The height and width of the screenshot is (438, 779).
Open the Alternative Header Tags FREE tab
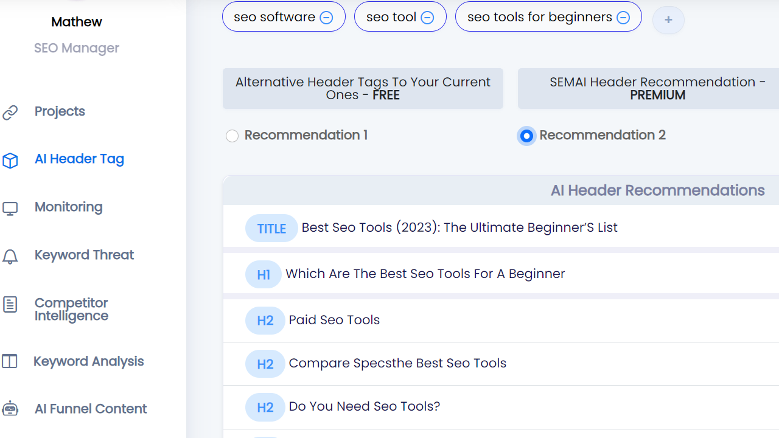pos(363,88)
